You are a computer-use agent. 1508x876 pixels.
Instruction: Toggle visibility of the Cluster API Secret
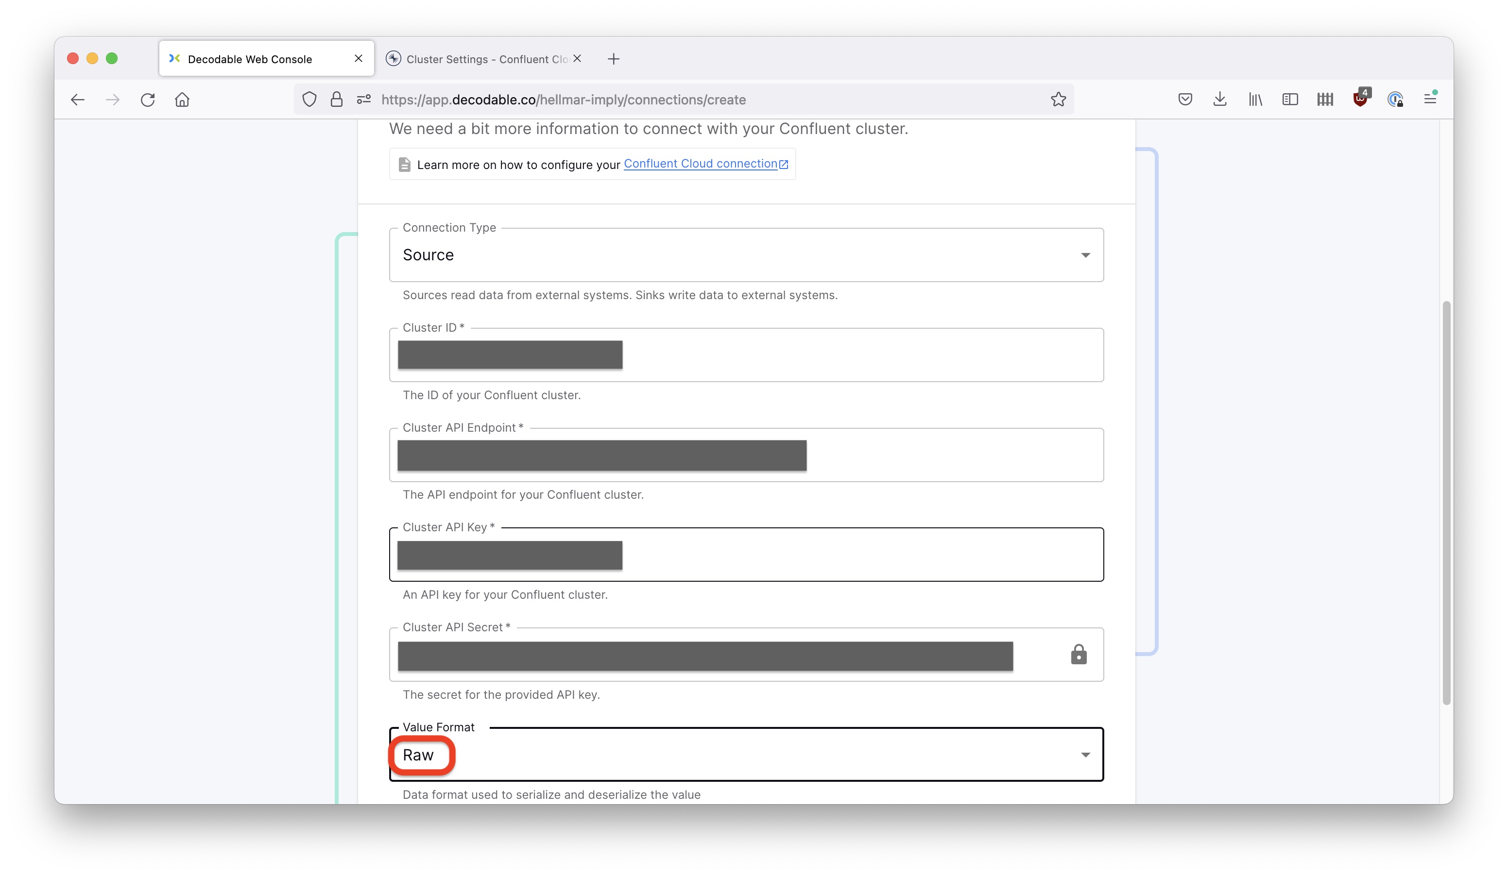coord(1079,655)
